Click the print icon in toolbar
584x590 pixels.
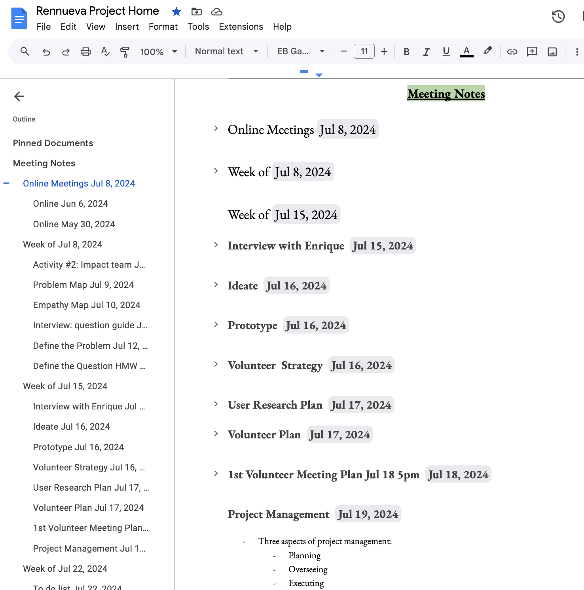tap(85, 52)
